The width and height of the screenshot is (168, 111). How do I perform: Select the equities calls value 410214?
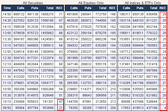(72, 39)
